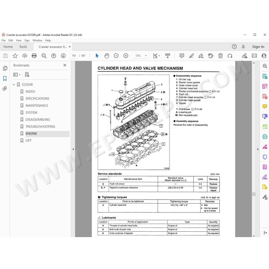Open the MAINTENANCE bookmark
The image size is (269, 269).
(x=37, y=106)
